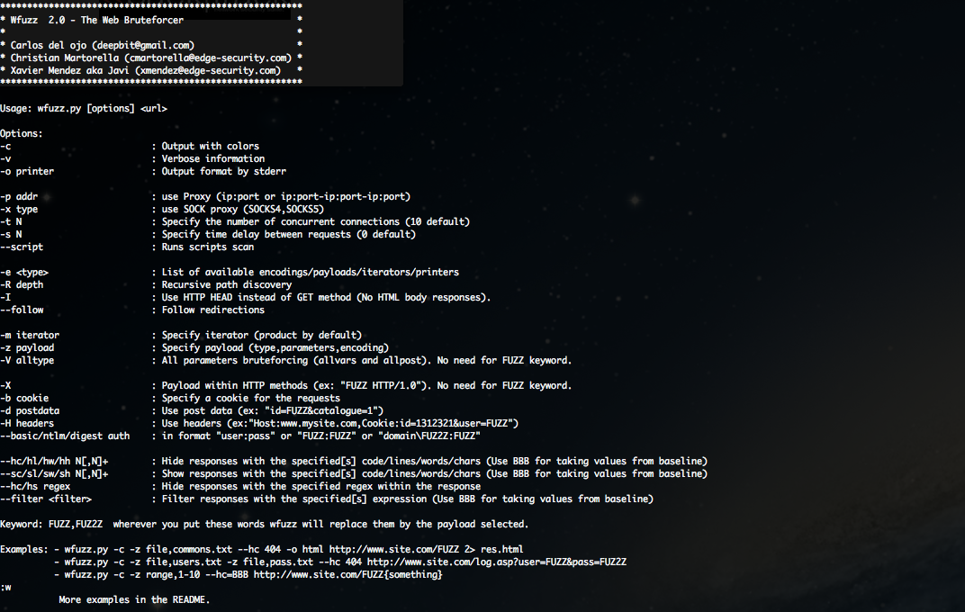965x612 pixels.
Task: Click the '-o printer' option
Action: (27, 172)
